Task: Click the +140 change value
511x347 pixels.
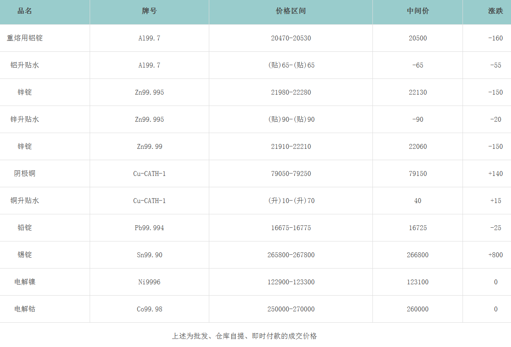Action: [x=495, y=173]
